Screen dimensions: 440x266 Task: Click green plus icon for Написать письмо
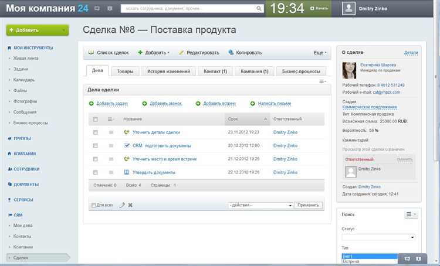click(x=252, y=104)
